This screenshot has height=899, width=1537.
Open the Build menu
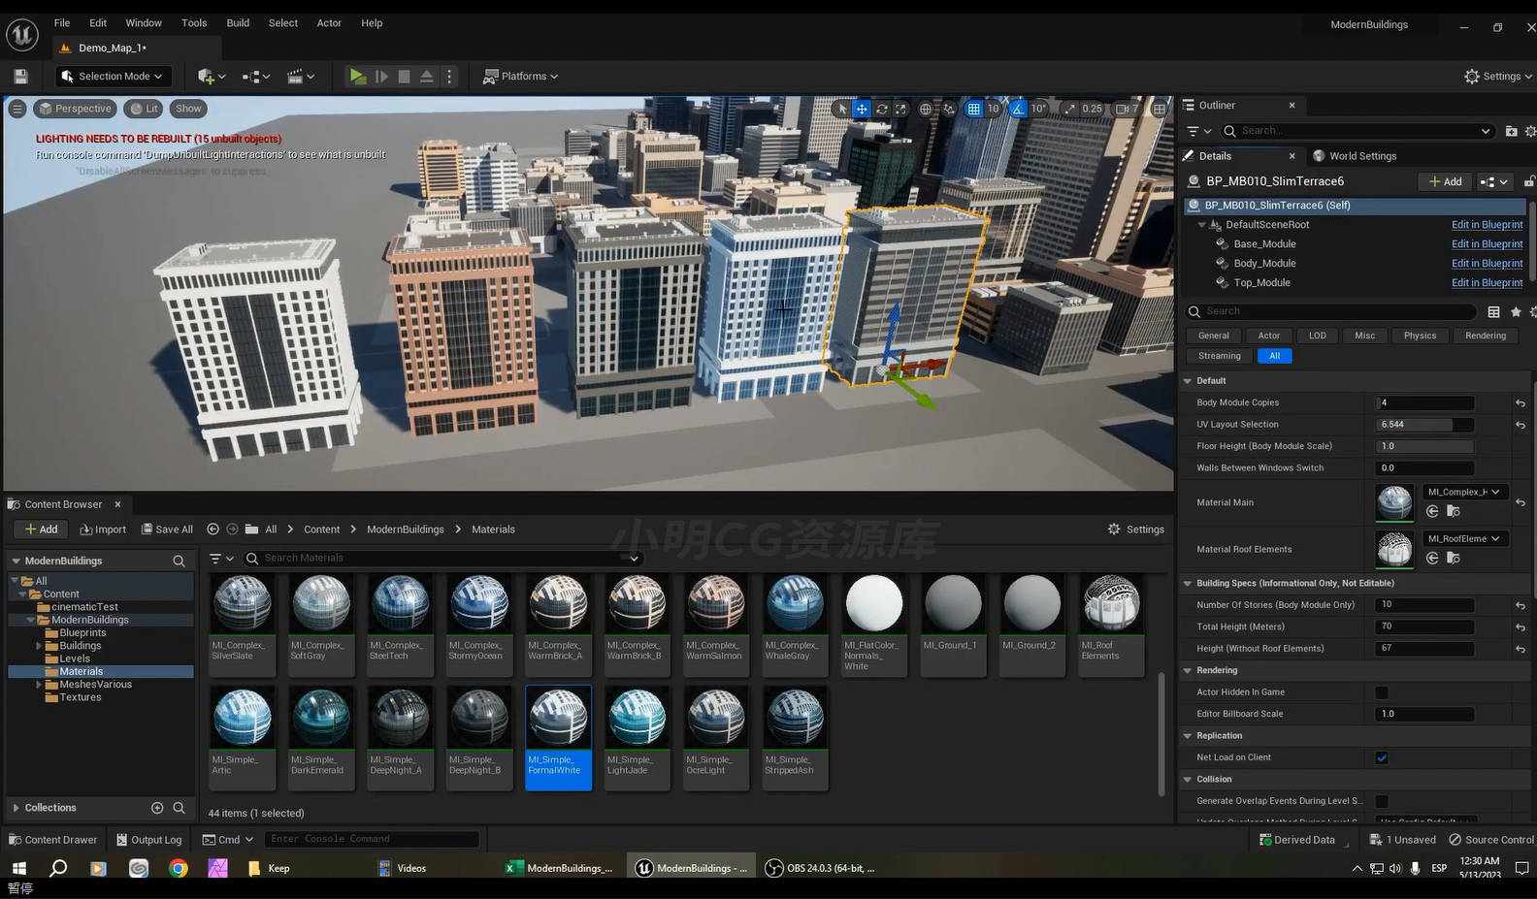point(238,23)
